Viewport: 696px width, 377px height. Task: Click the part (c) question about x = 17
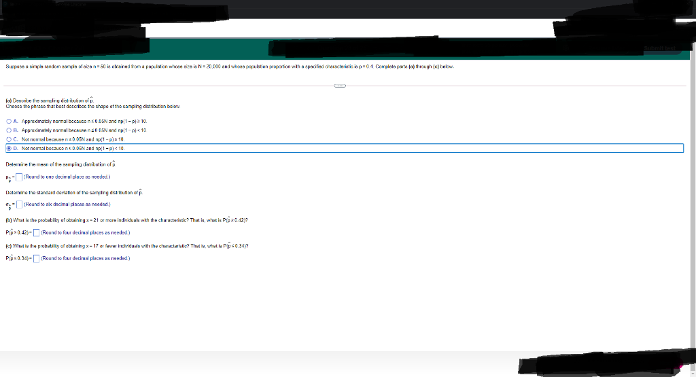coord(127,246)
